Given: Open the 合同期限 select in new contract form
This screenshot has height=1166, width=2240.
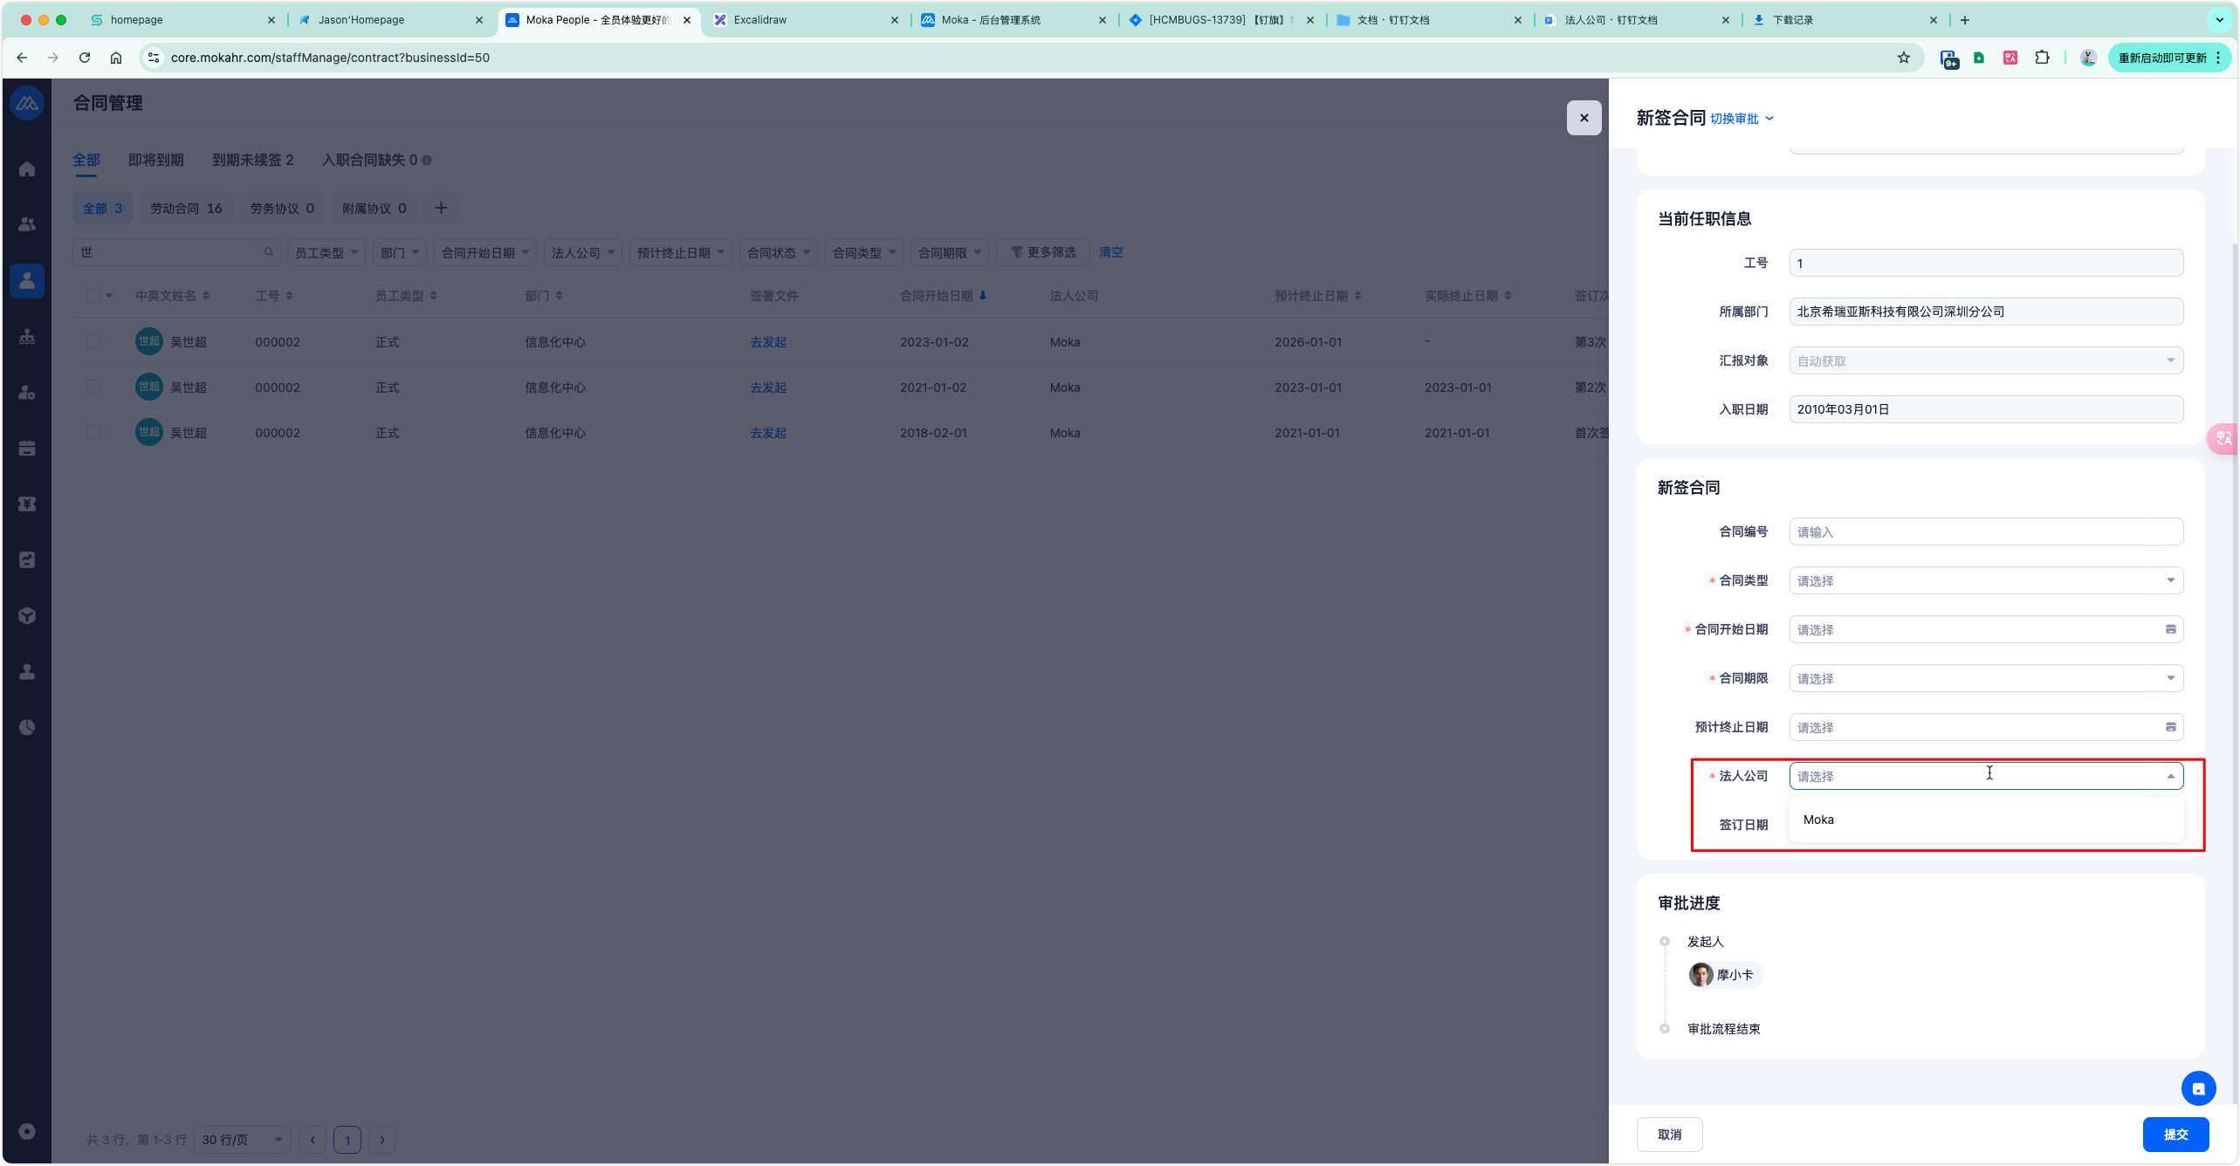Looking at the screenshot, I should pyautogui.click(x=1985, y=678).
